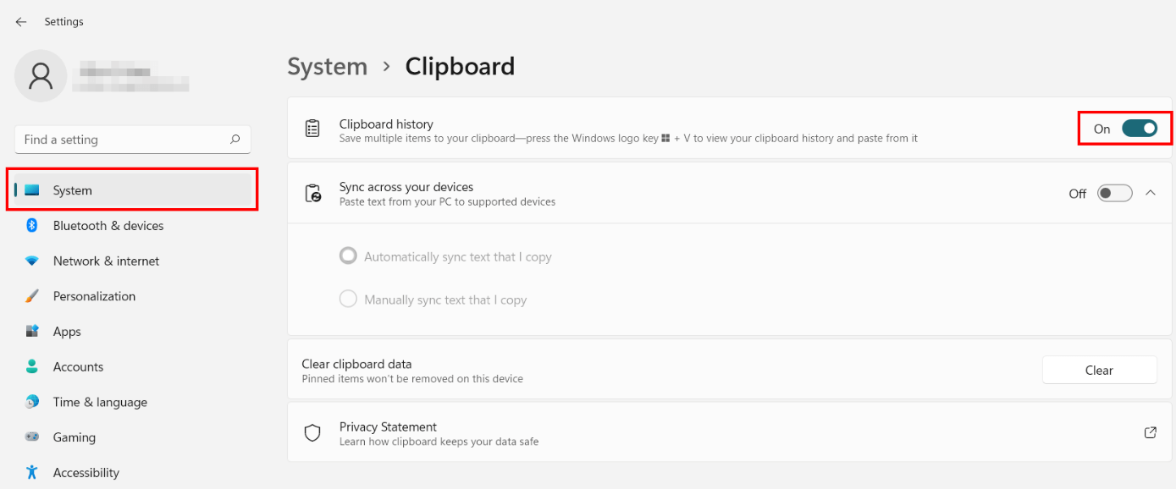
Task: Click the back arrow in Settings header
Action: [21, 22]
